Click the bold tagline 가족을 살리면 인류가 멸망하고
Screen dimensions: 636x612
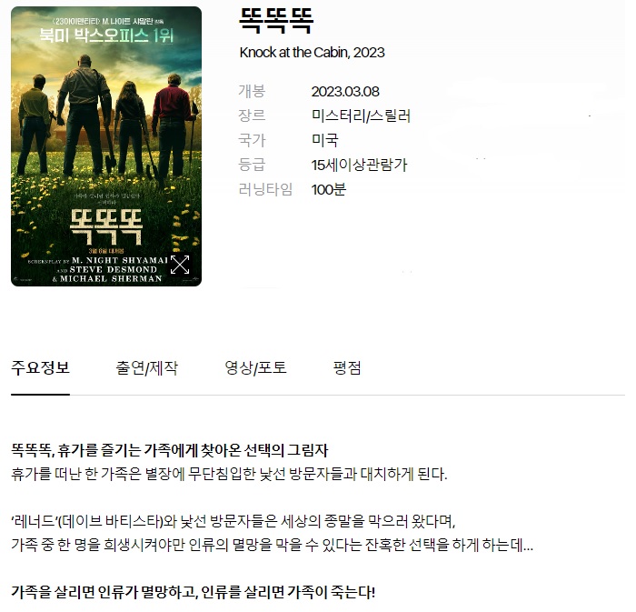tap(193, 592)
